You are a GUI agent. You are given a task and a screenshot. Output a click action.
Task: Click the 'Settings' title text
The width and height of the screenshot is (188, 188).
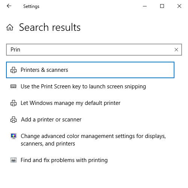point(31,6)
